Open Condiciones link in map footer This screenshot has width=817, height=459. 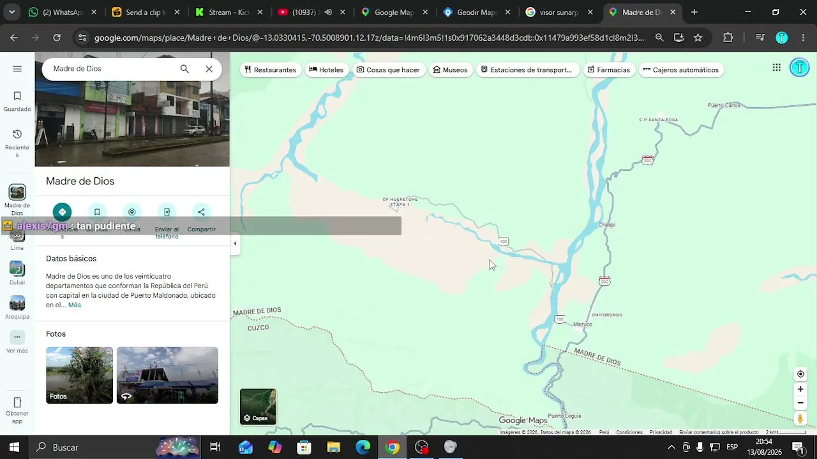629,432
